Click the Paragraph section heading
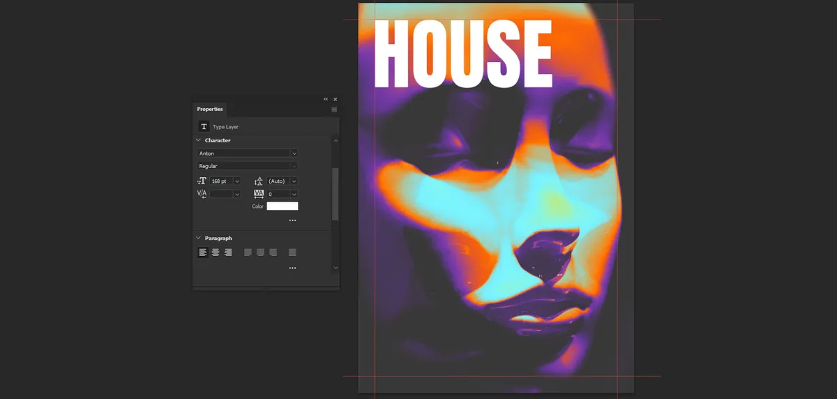This screenshot has height=399, width=837. tap(218, 238)
